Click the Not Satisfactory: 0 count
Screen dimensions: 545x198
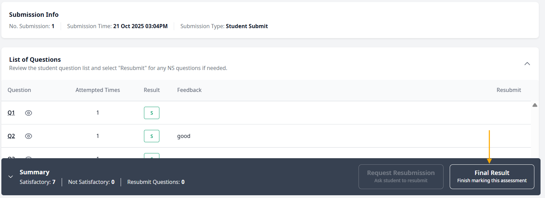pyautogui.click(x=91, y=182)
